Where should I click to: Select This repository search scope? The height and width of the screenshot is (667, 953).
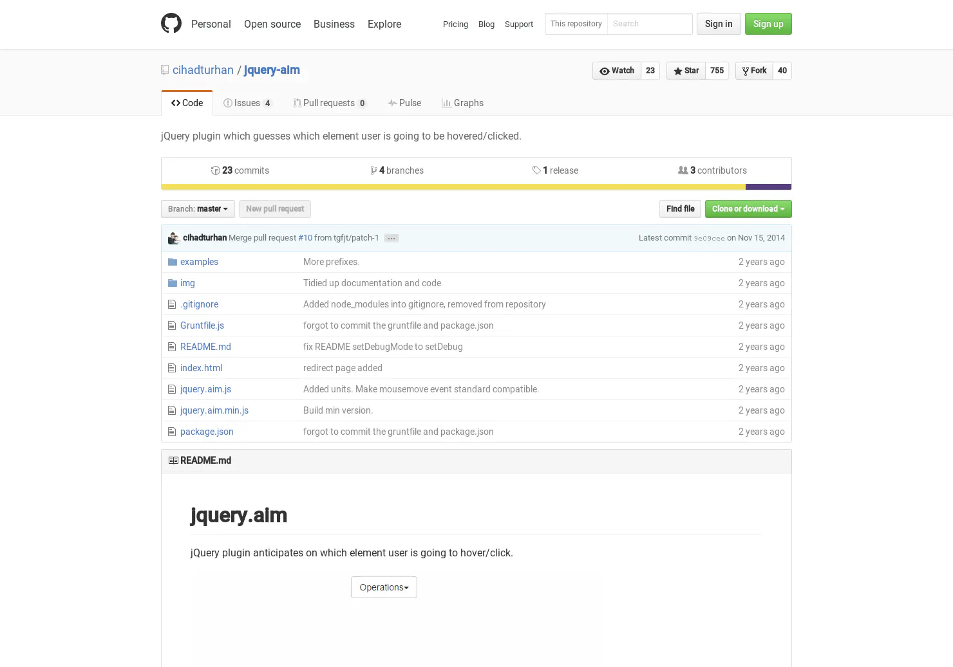click(x=576, y=24)
